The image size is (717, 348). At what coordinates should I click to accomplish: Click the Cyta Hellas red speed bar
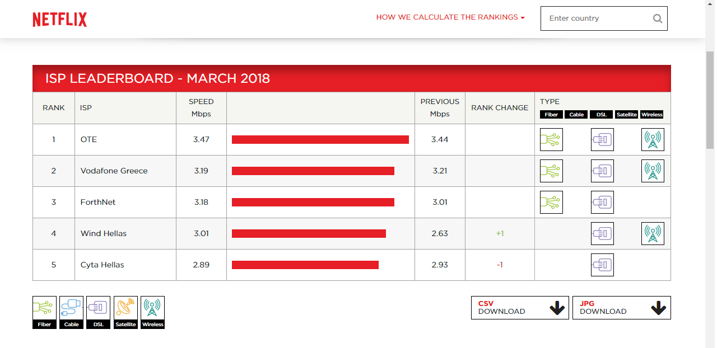click(305, 265)
